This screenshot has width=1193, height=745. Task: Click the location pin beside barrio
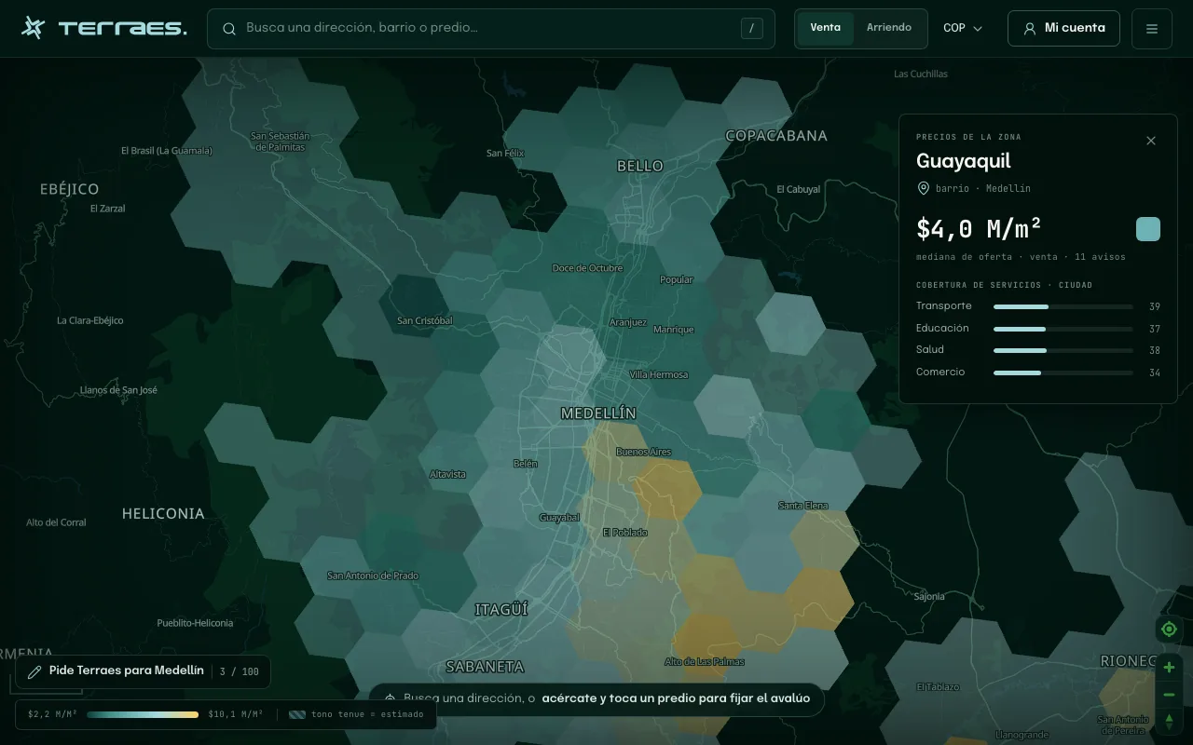coord(924,188)
